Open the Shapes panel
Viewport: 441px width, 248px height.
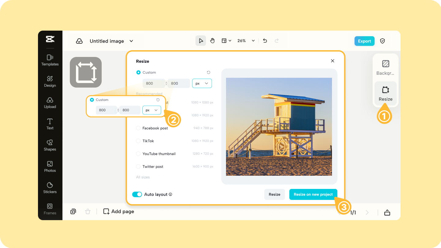point(50,145)
